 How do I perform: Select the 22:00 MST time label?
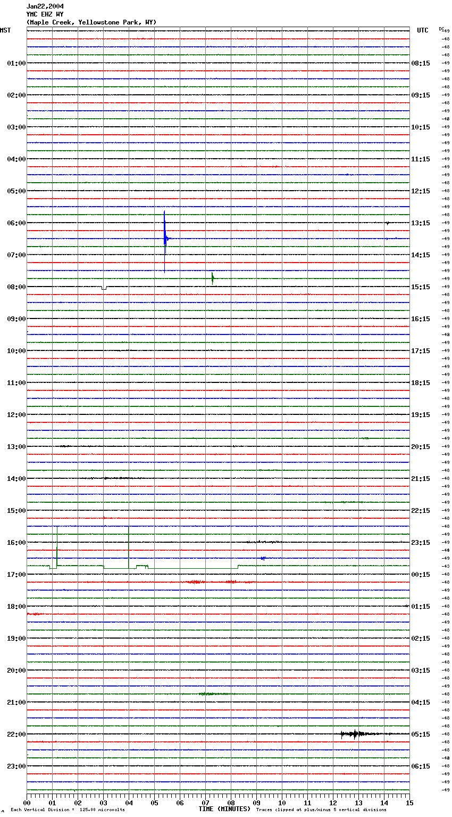(x=16, y=734)
